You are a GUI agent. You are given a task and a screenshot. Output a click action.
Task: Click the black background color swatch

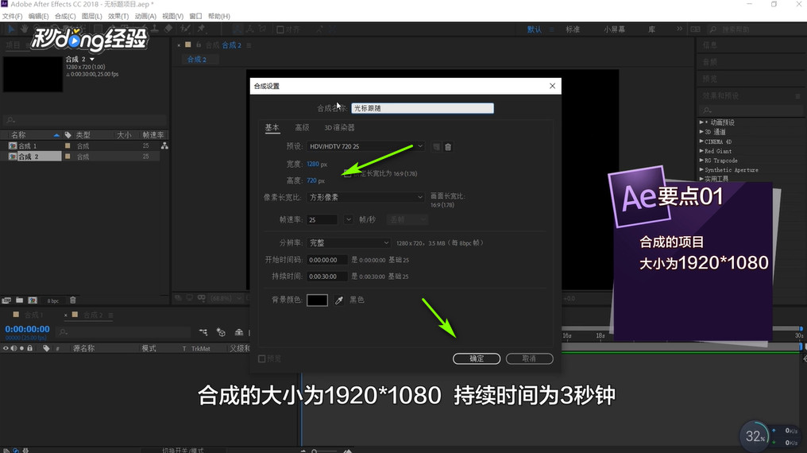click(317, 300)
